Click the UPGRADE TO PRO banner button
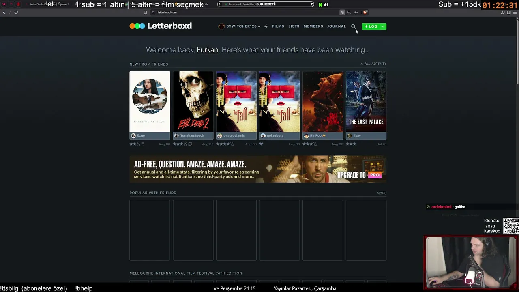This screenshot has width=519, height=292. point(359,175)
